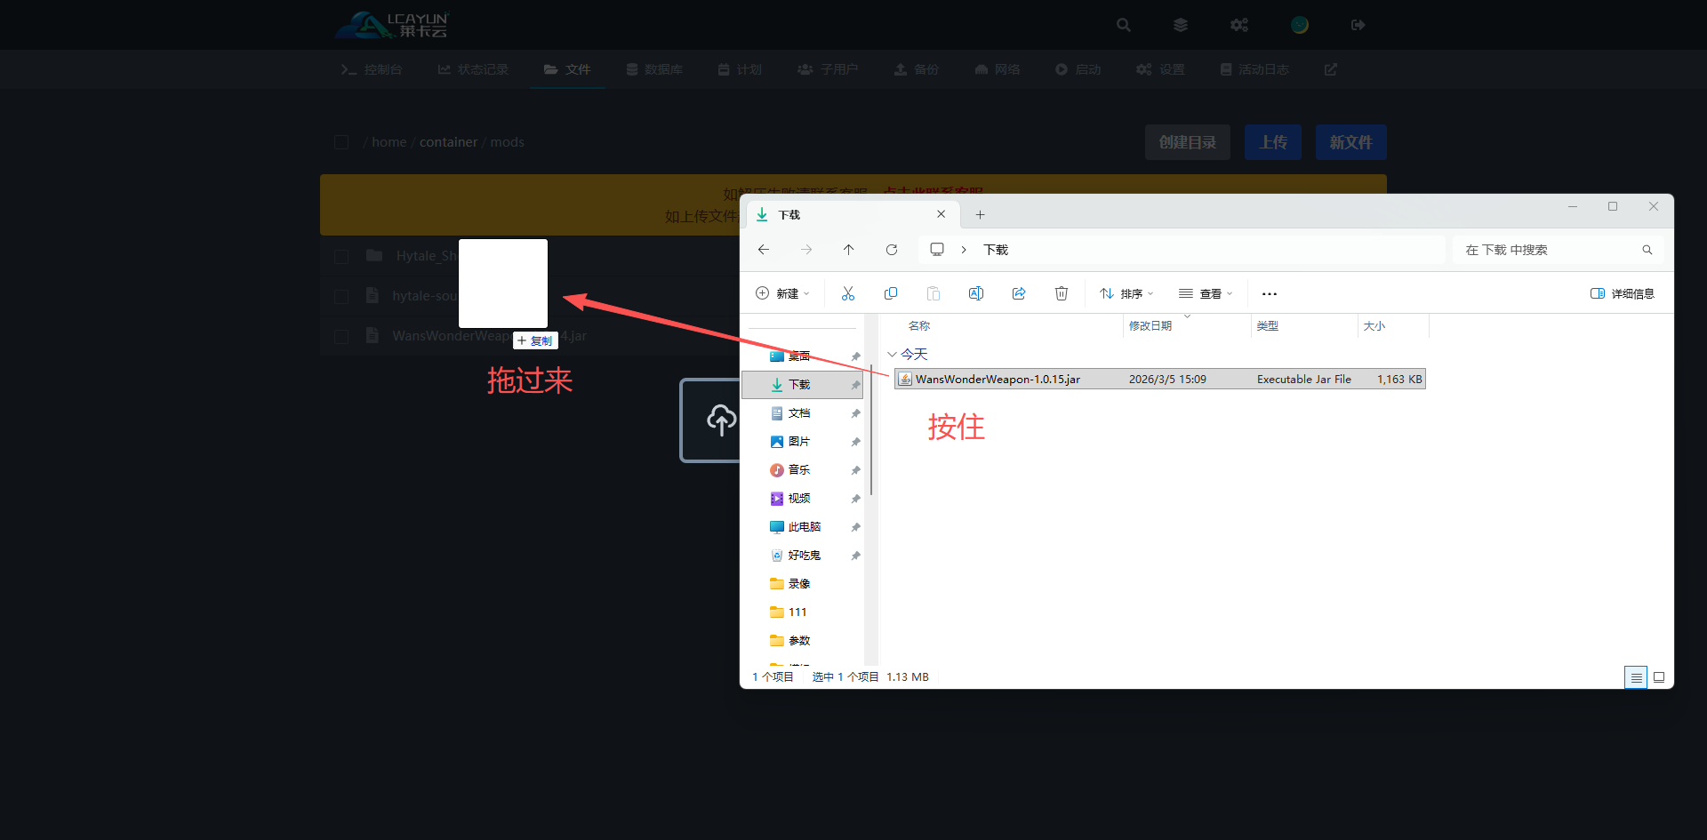Refresh the Downloads folder view

891,250
